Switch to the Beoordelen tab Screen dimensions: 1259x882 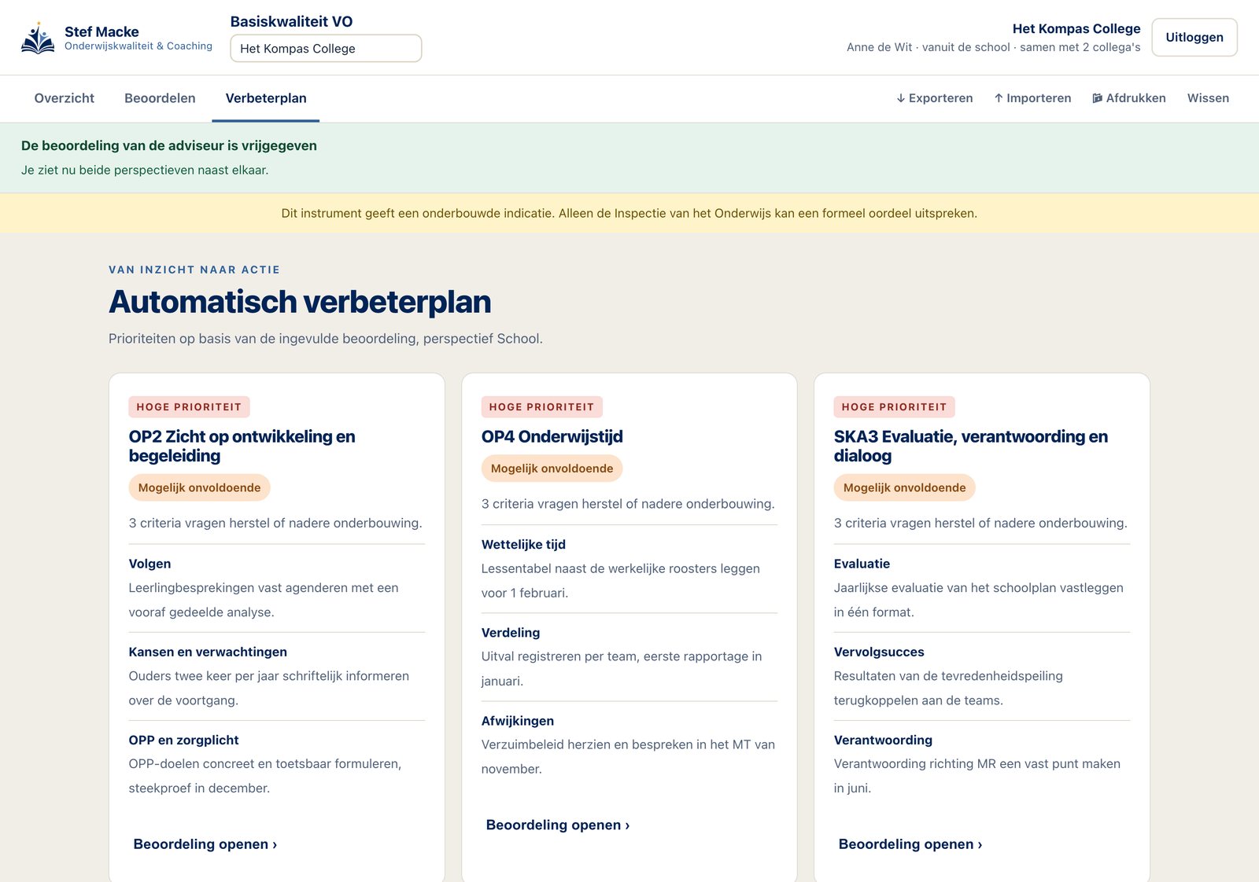(160, 98)
